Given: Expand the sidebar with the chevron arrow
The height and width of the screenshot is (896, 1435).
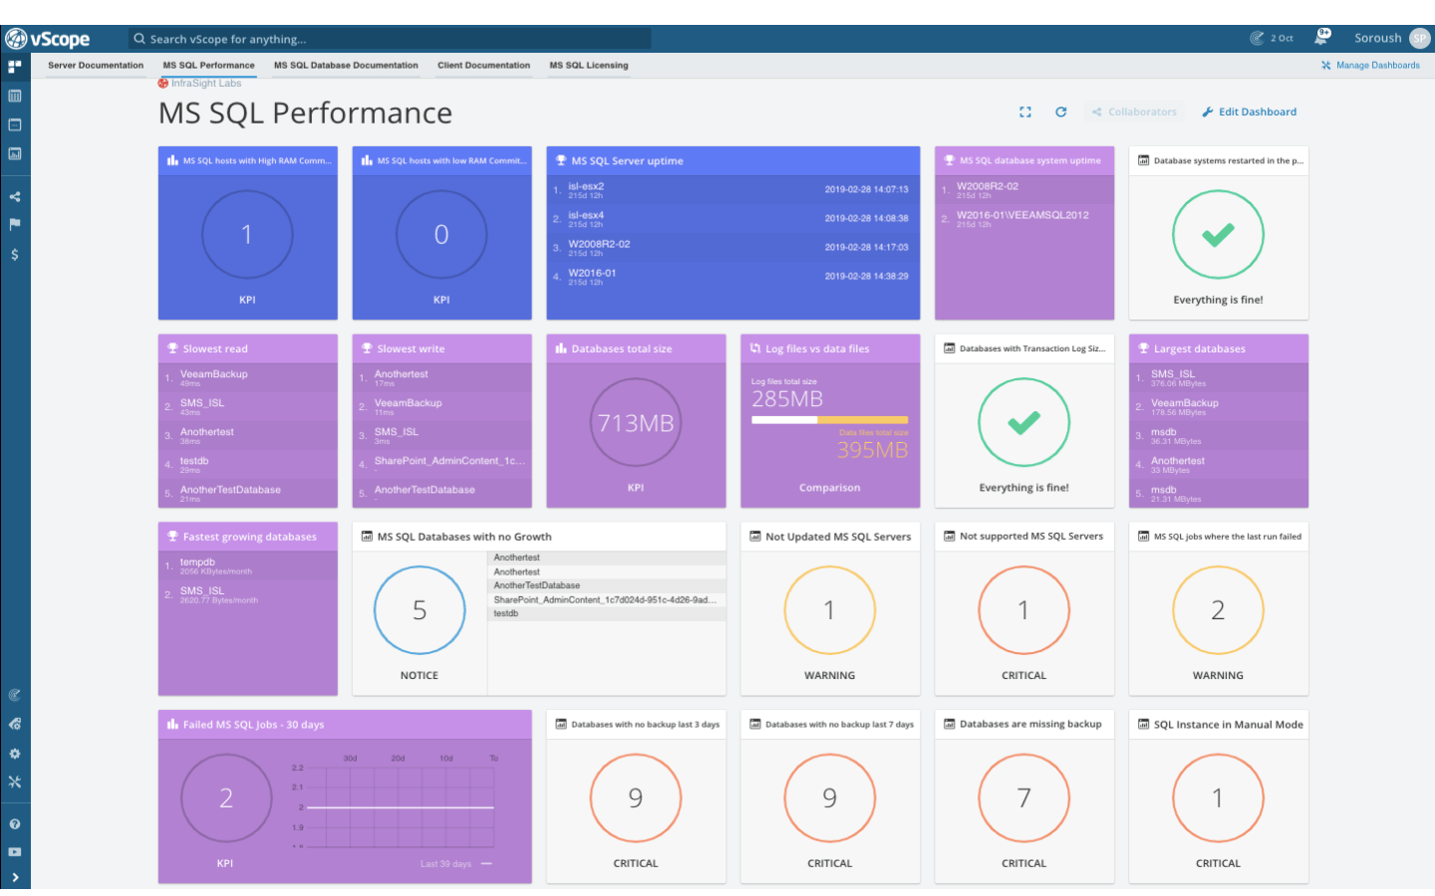Looking at the screenshot, I should [14, 877].
